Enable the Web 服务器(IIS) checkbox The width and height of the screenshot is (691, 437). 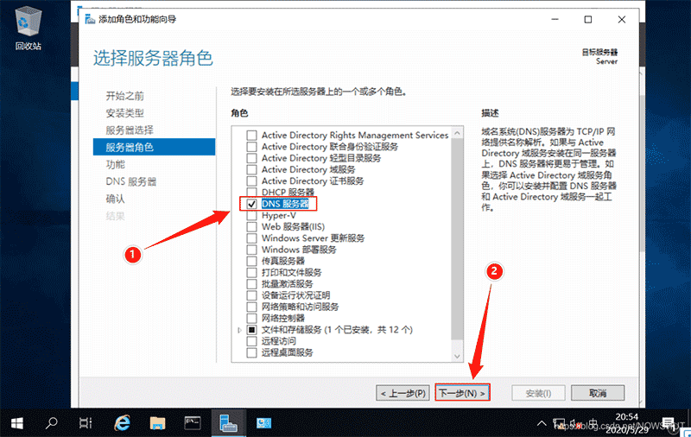(x=252, y=226)
